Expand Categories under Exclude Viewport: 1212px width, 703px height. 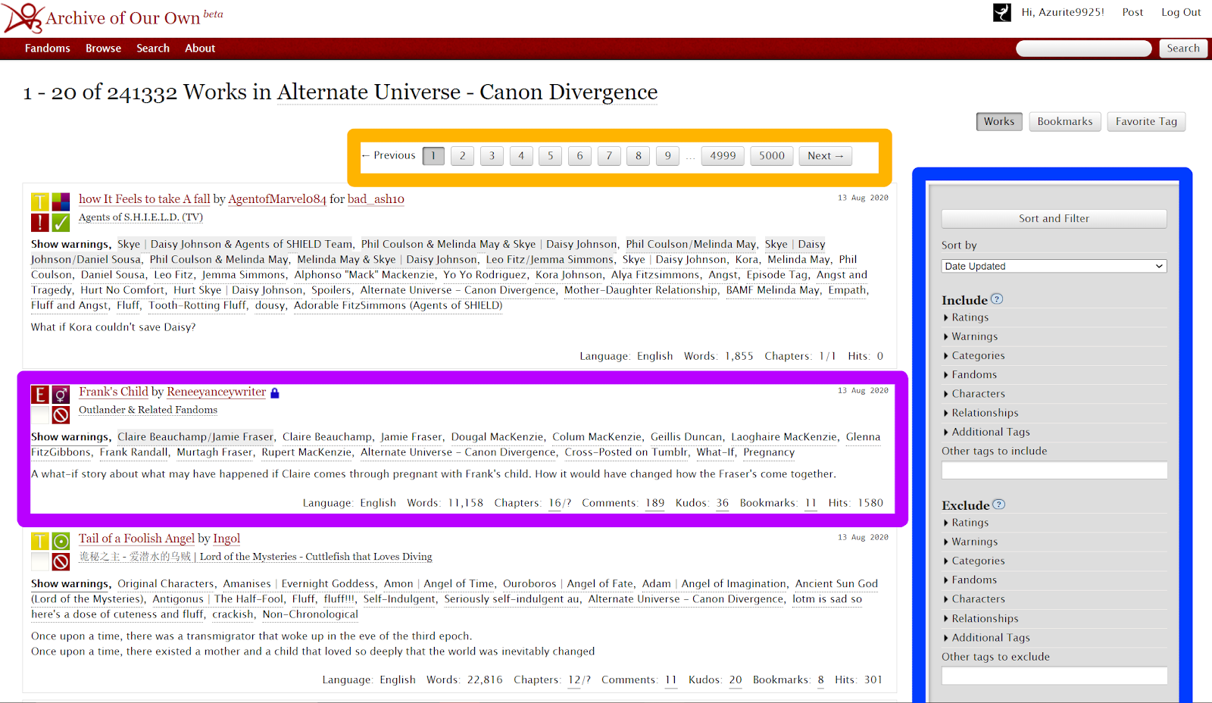click(974, 561)
